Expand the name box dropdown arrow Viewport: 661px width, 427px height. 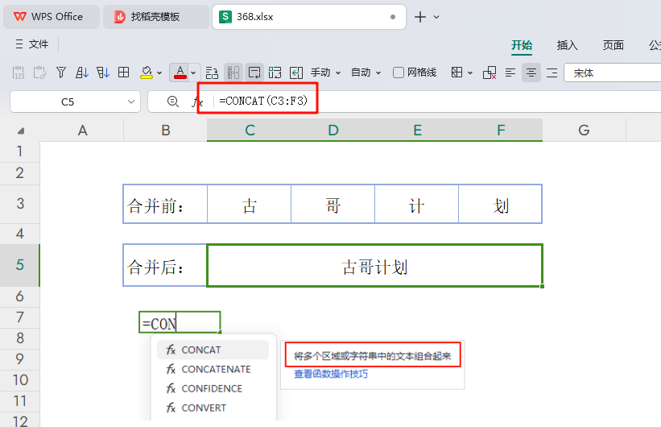coord(131,102)
